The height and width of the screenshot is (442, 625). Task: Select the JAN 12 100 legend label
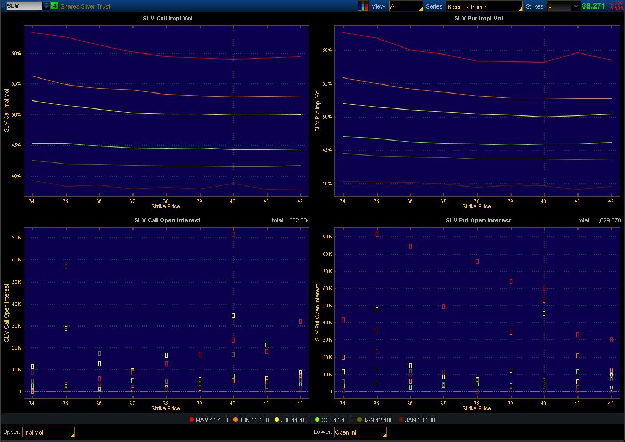point(378,420)
